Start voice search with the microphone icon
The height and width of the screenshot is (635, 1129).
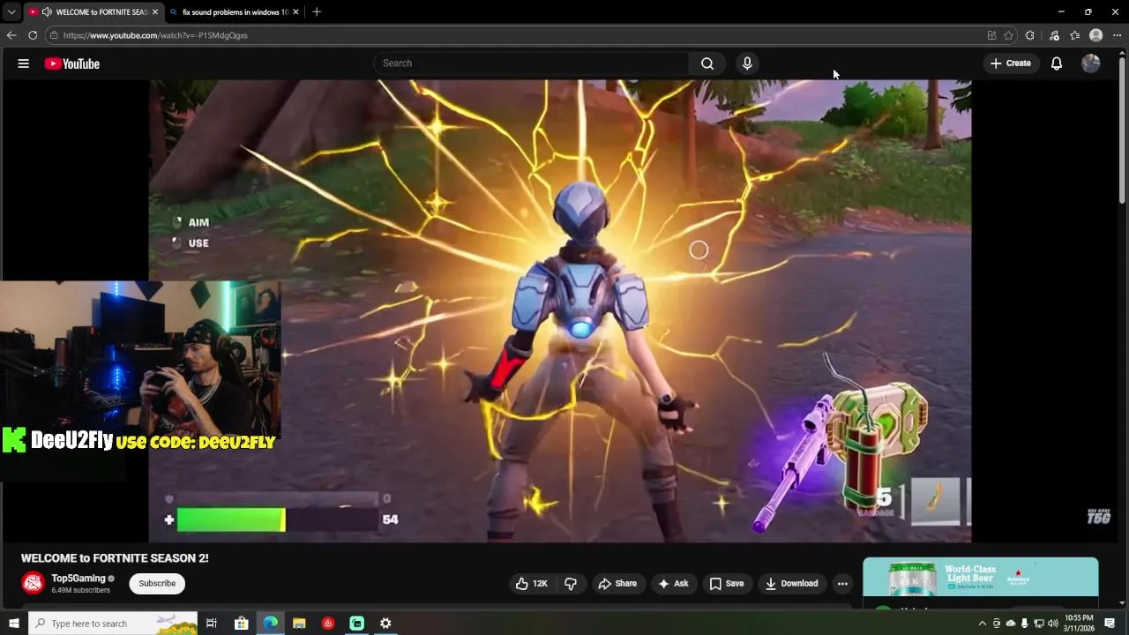(x=747, y=63)
